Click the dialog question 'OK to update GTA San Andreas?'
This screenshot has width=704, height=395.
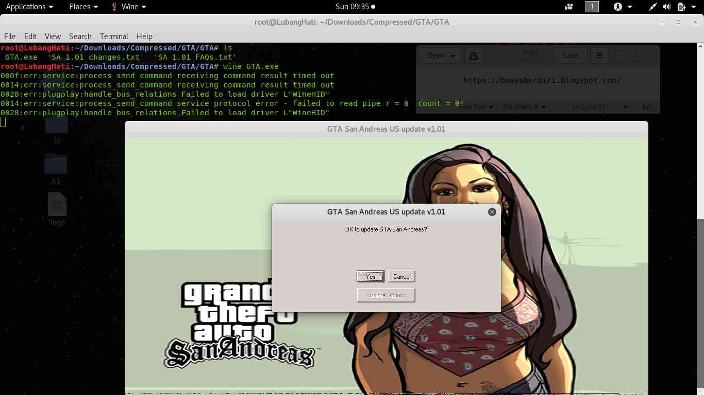386,229
